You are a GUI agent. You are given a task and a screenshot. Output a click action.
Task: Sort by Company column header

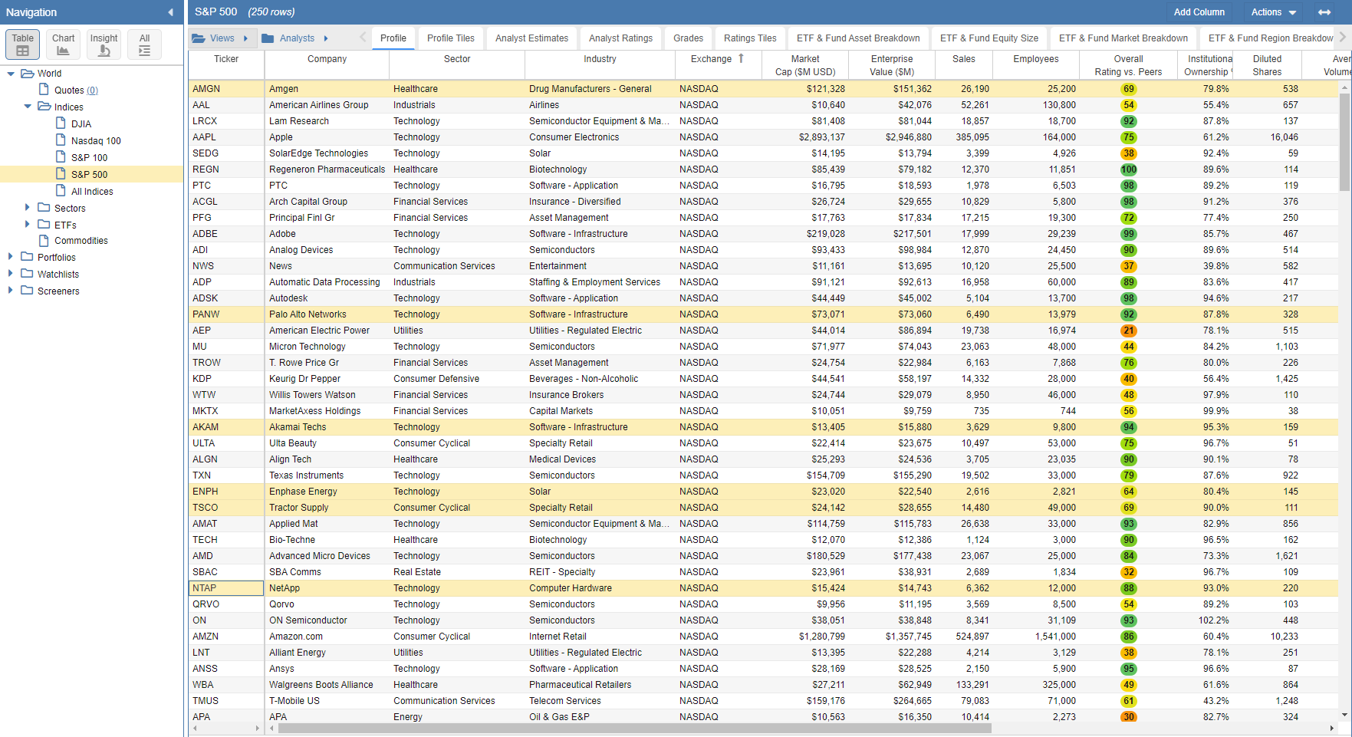coord(327,59)
